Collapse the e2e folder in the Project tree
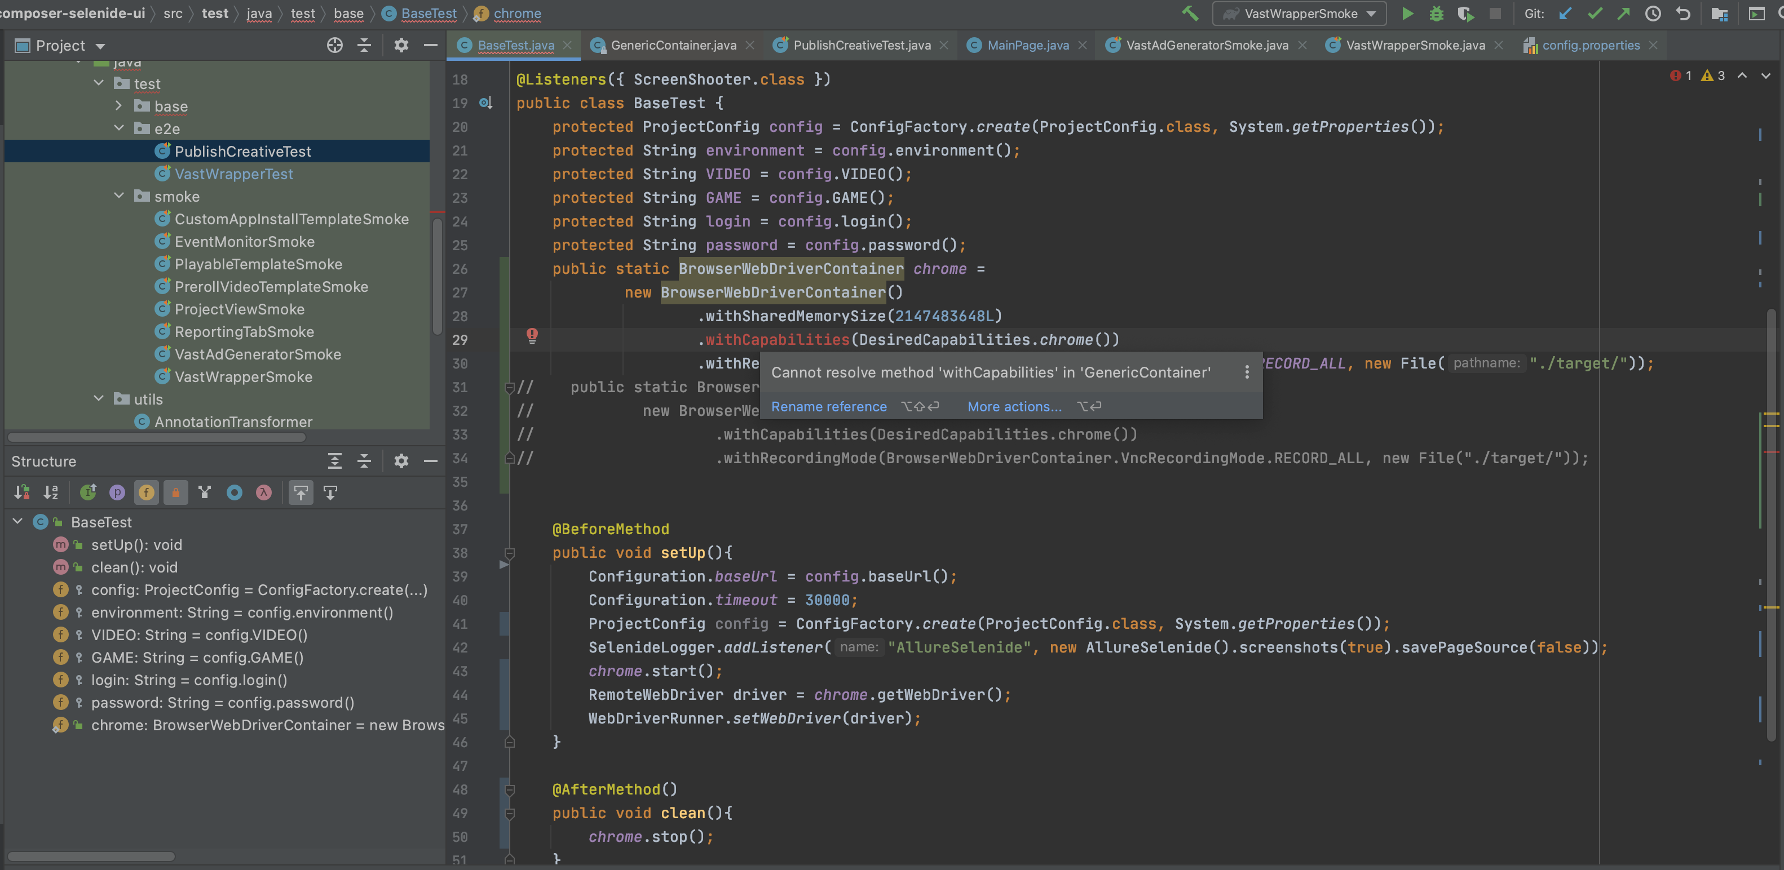This screenshot has width=1784, height=870. 118,128
